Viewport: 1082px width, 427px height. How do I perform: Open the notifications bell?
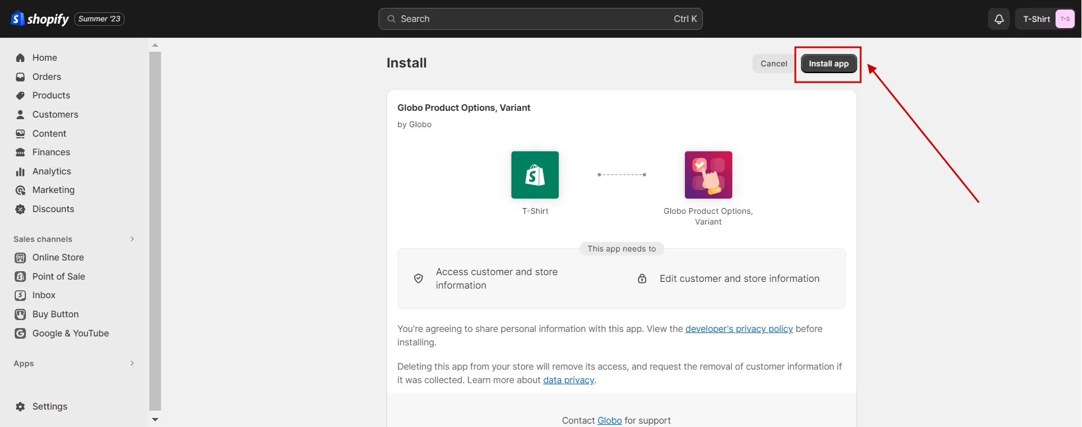pos(999,19)
